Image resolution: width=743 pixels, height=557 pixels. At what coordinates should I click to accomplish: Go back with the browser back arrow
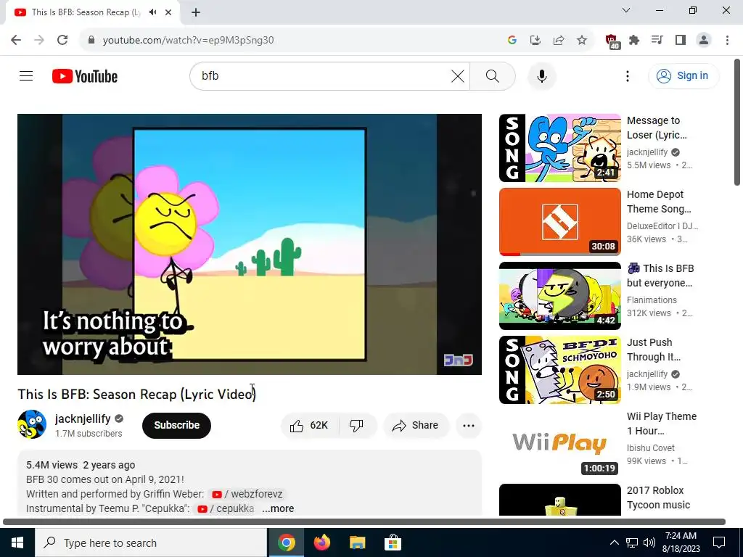click(16, 40)
